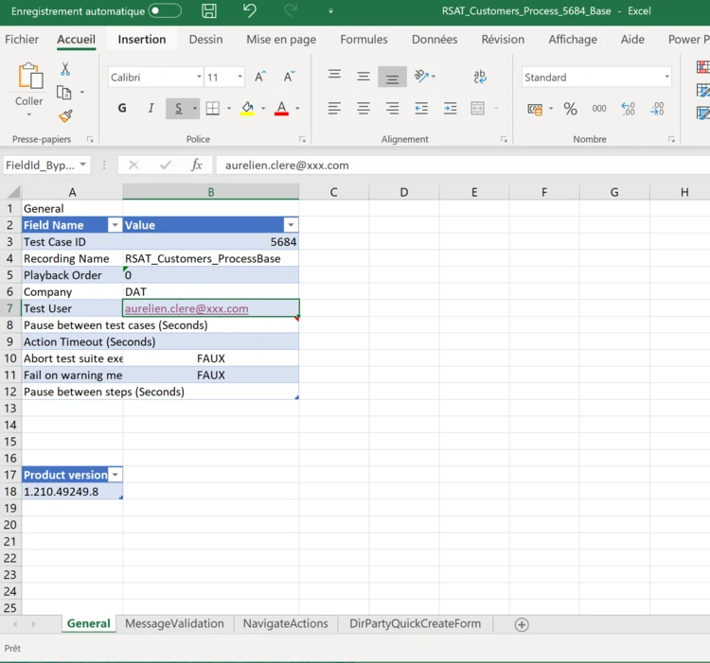Select the Cut scissors icon
Screen dimensions: 710x663
click(65, 69)
